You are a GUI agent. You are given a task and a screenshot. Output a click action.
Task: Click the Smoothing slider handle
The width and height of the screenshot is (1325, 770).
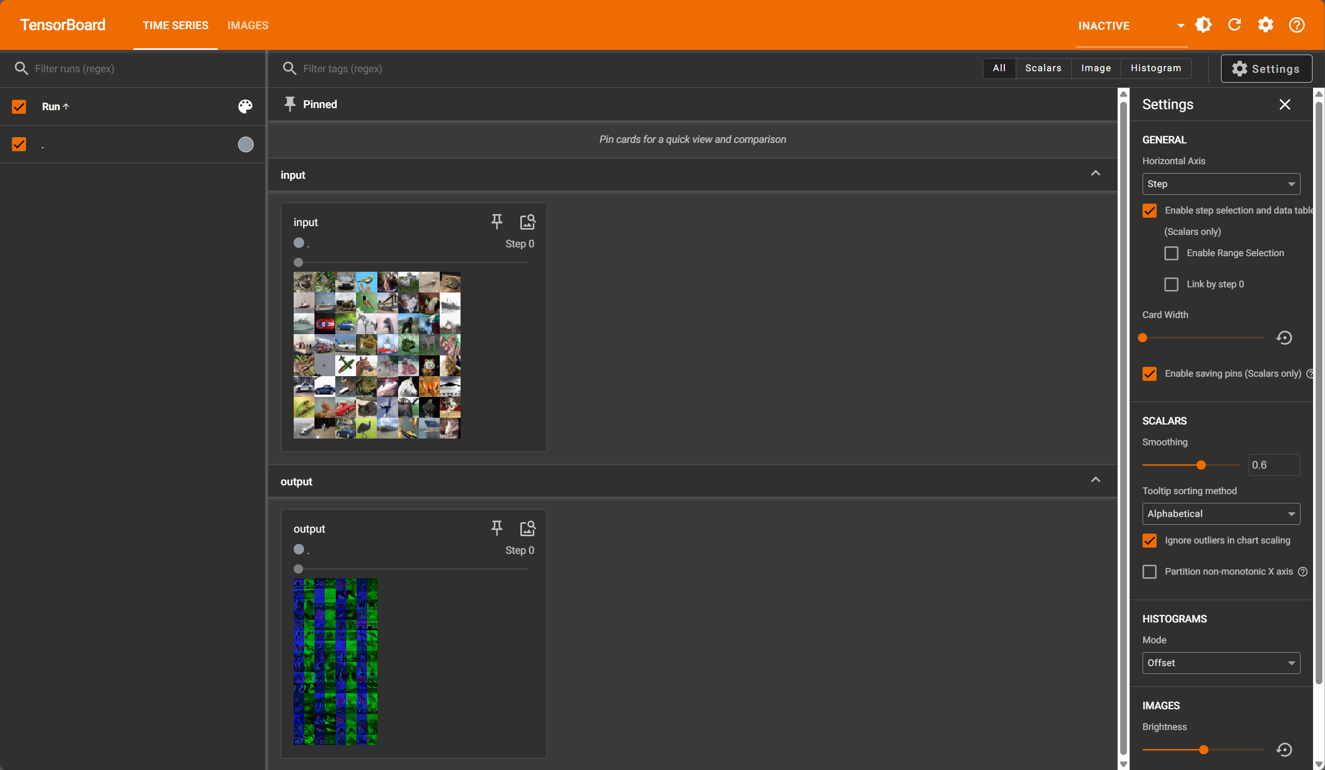click(1201, 465)
